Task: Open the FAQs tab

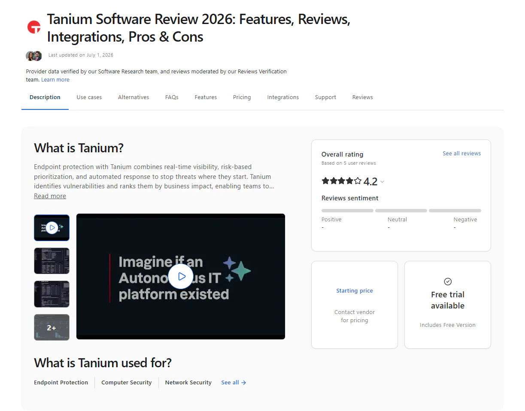Action: pos(172,97)
